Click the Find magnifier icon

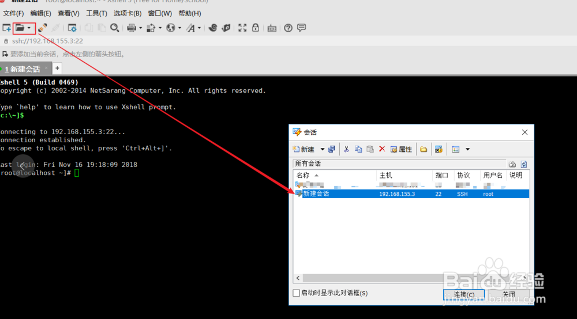[x=114, y=28]
